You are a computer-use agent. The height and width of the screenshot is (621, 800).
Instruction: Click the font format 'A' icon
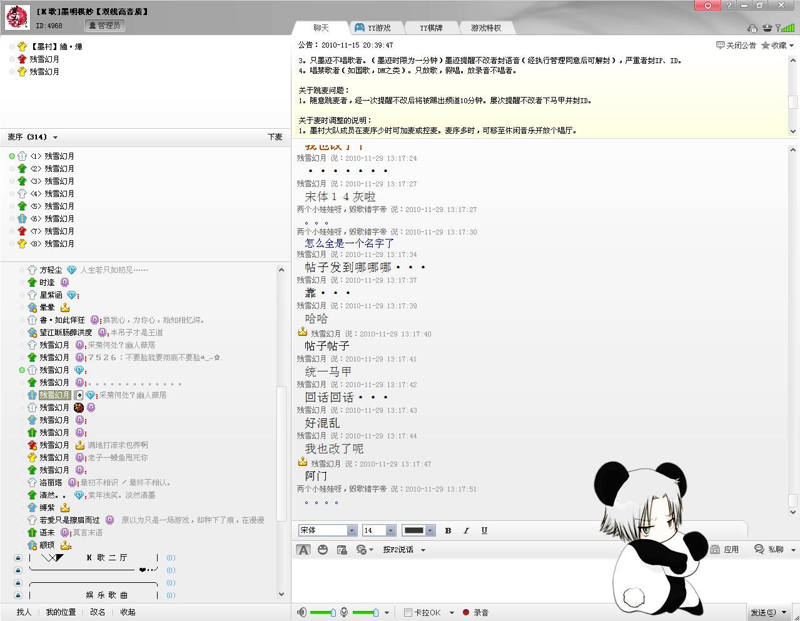[303, 550]
